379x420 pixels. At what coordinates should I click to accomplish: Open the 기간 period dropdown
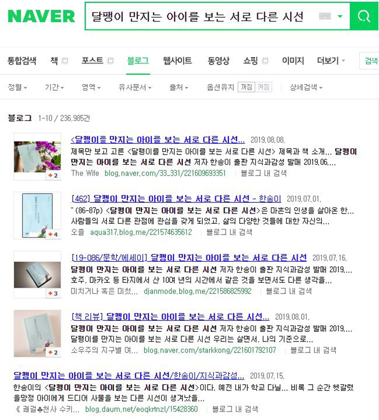coord(54,87)
